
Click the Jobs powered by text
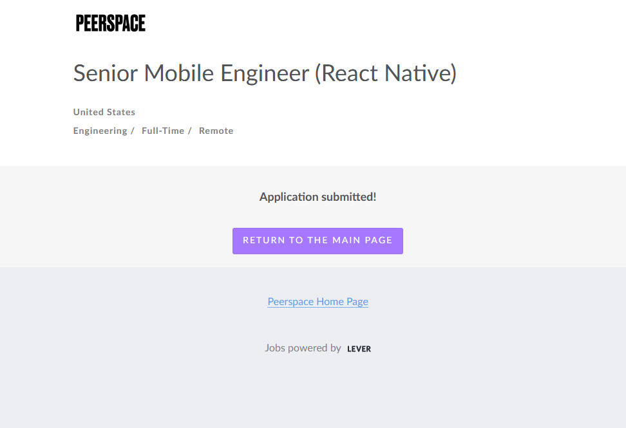303,348
